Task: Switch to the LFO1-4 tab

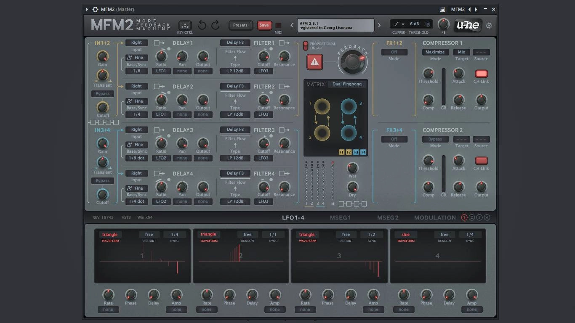Action: pos(293,218)
